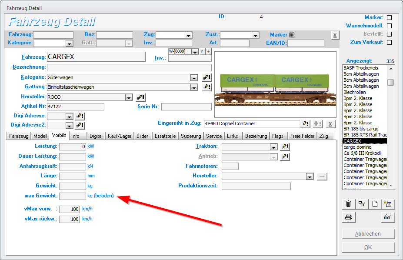Toggle the Marker filter checkbox in the filter bar

[x=292, y=35]
